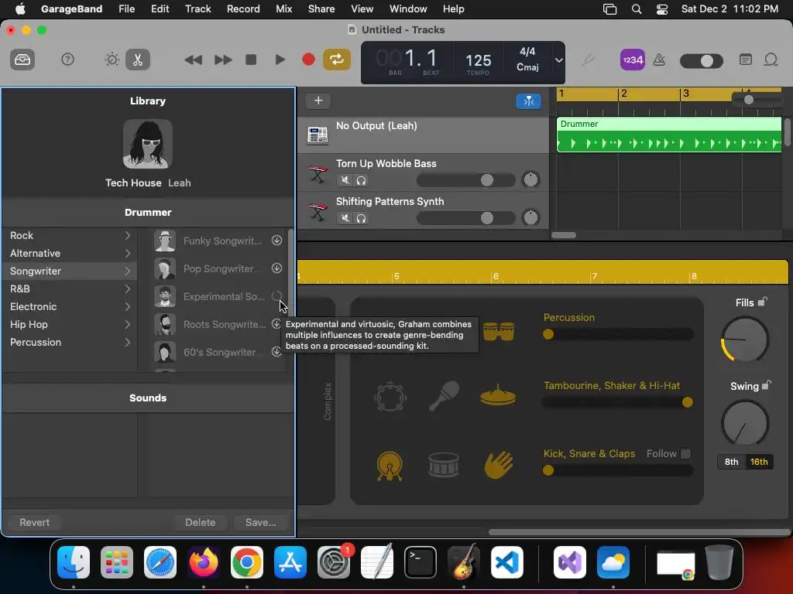Toggle the kick drum instrument icon

(x=390, y=465)
